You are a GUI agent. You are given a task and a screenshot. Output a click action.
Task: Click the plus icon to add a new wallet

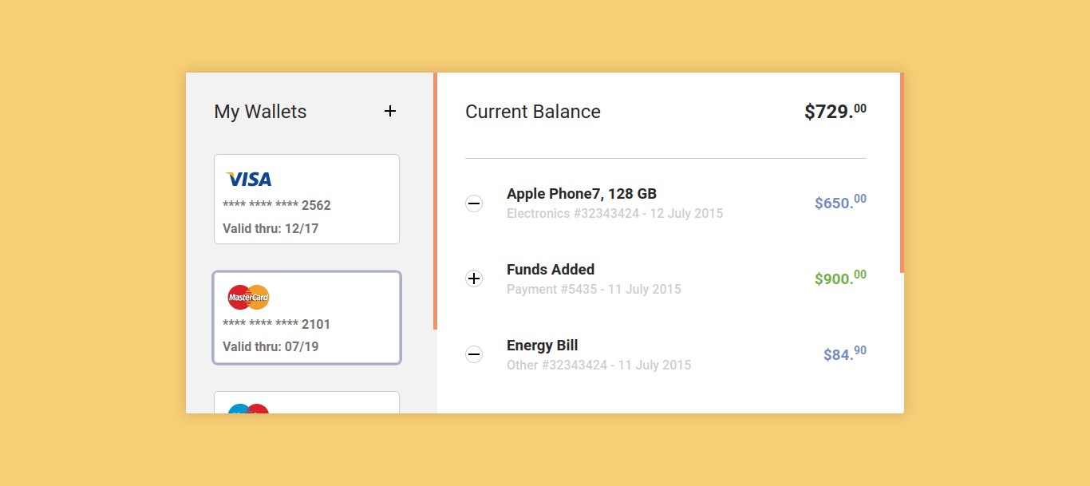[x=390, y=111]
